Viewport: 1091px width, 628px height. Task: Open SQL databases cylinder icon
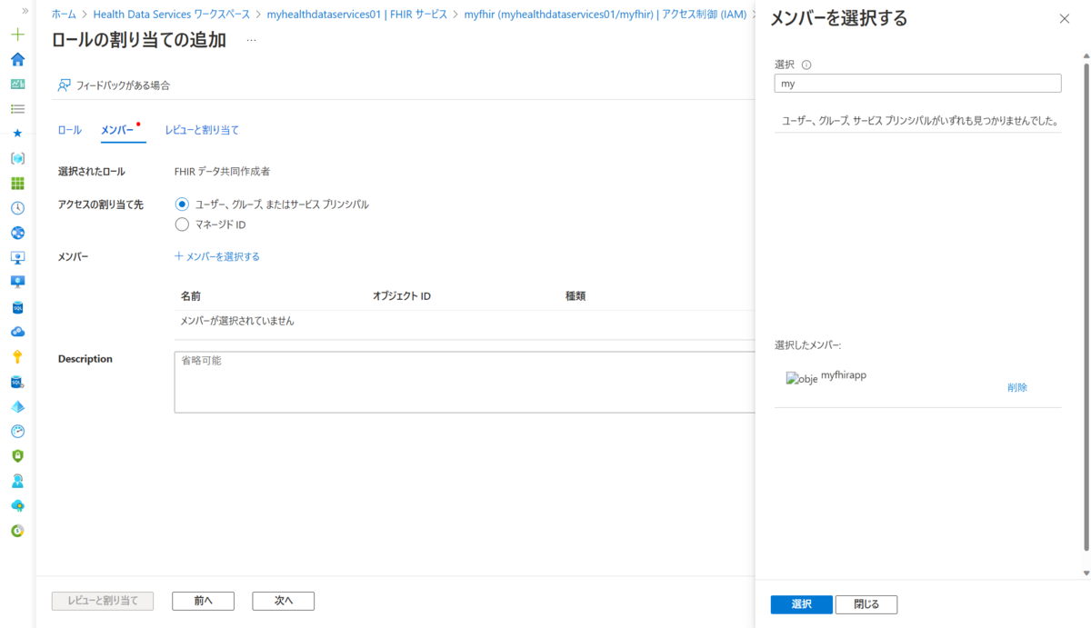pyautogui.click(x=17, y=307)
